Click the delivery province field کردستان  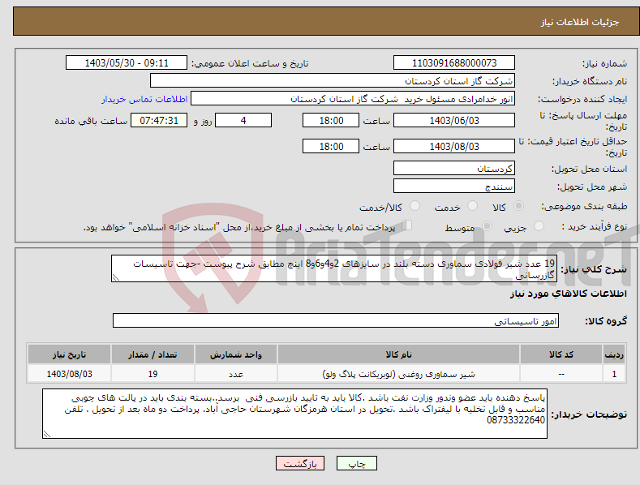click(454, 168)
